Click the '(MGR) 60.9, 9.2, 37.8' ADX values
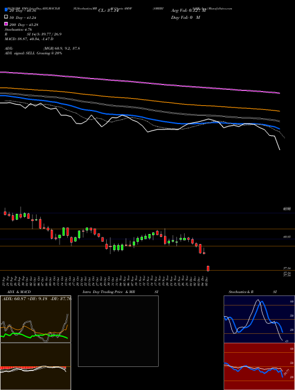This screenshot has width=295, height=390. click(x=61, y=48)
